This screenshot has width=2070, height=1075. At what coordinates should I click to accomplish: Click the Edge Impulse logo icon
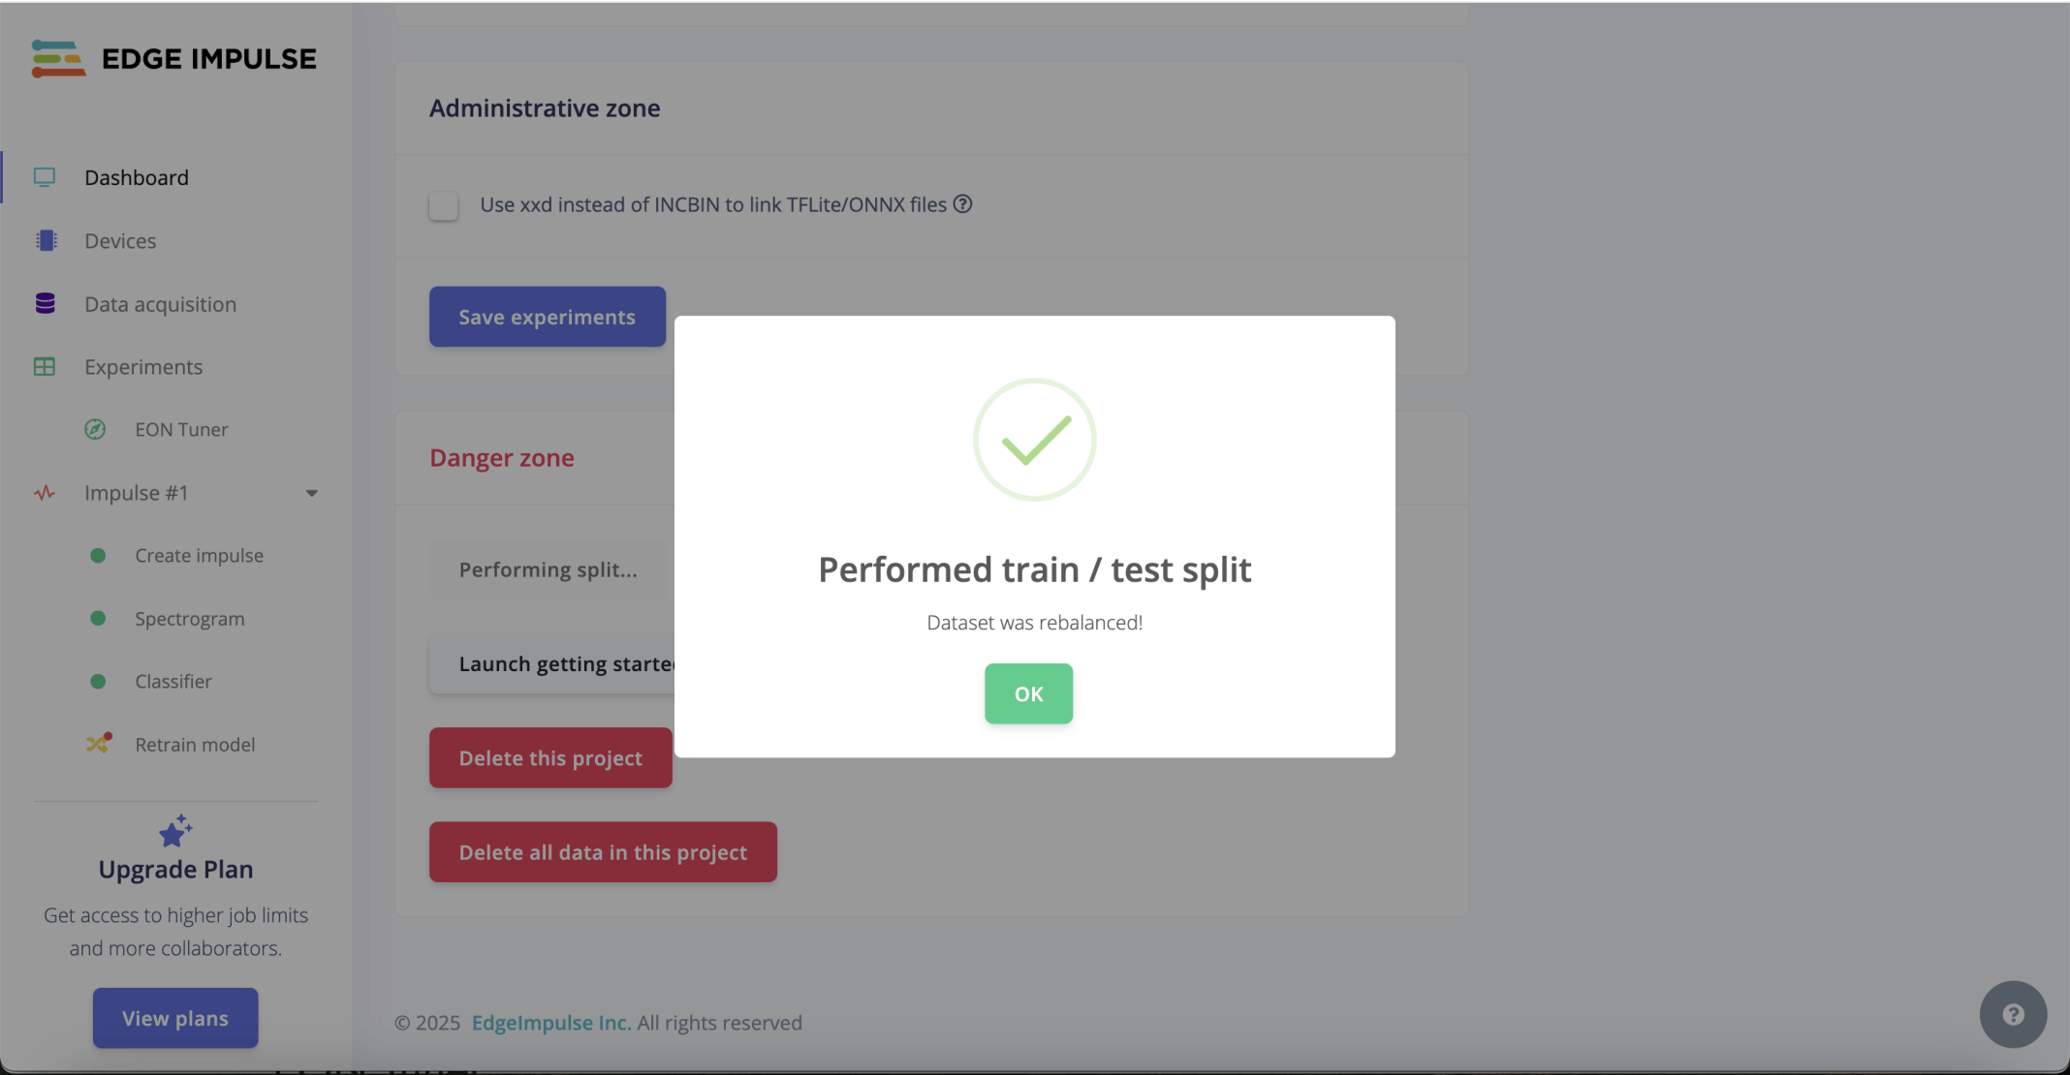(57, 58)
